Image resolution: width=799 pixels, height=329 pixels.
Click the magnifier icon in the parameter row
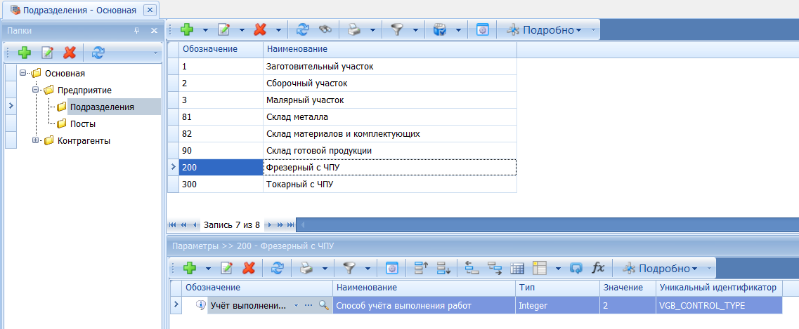[323, 305]
